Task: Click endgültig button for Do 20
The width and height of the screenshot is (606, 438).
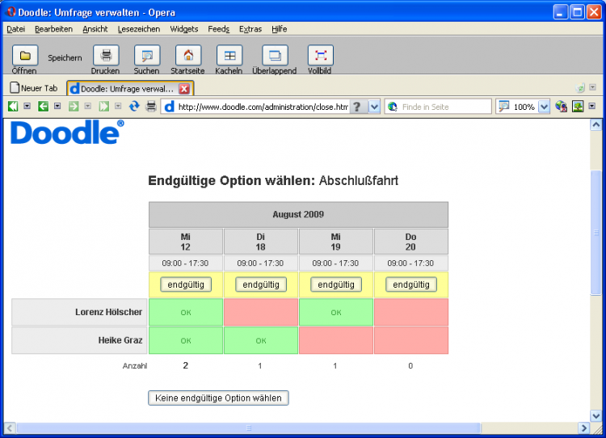Action: (411, 284)
